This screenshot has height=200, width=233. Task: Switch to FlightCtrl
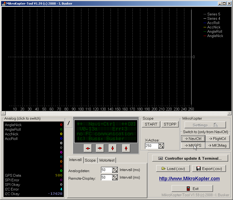pyautogui.click(x=217, y=139)
